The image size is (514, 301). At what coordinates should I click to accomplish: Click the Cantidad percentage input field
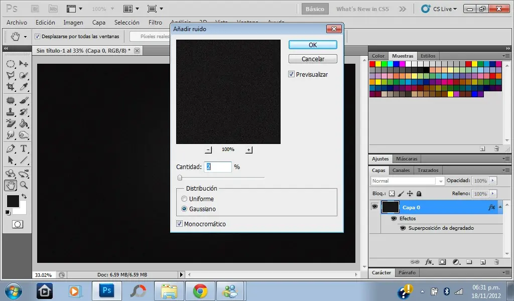[x=218, y=167]
